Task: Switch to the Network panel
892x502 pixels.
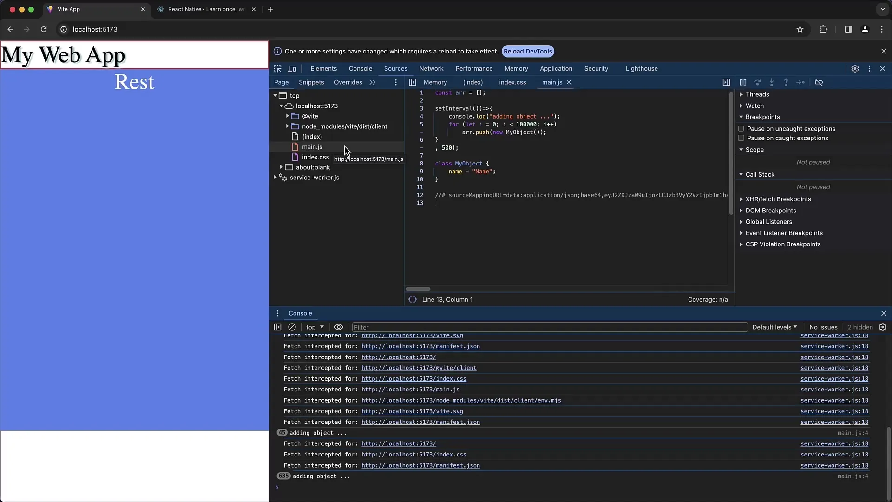Action: (431, 69)
